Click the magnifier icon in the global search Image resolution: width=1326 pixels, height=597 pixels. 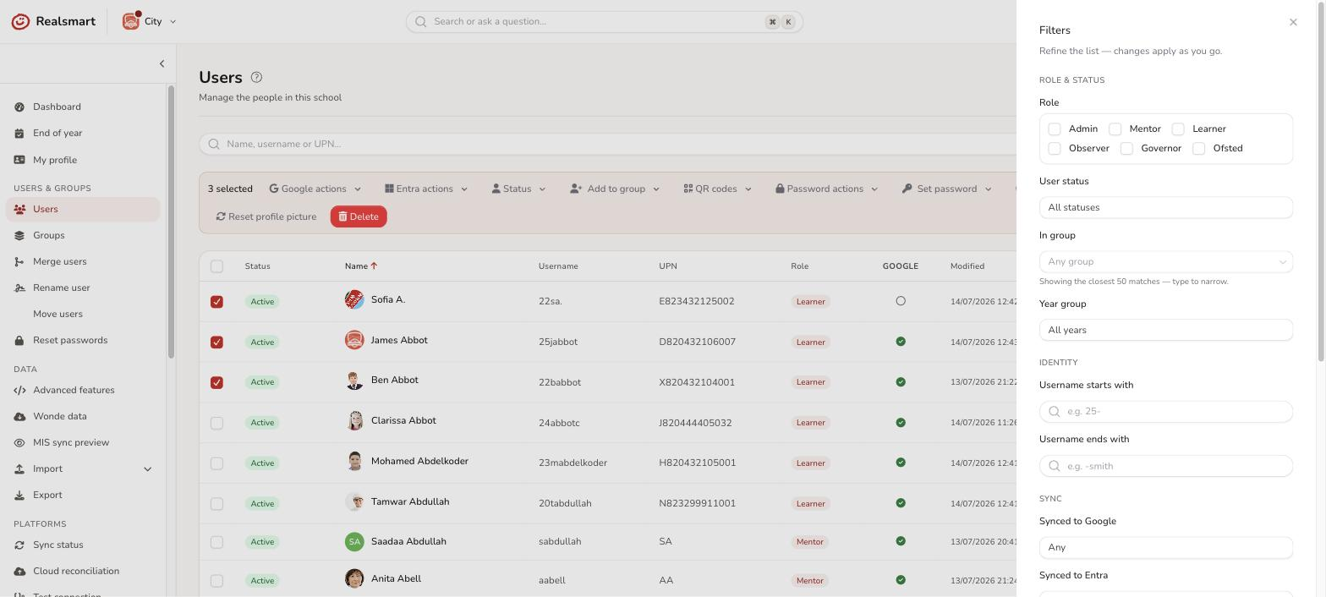(x=420, y=22)
